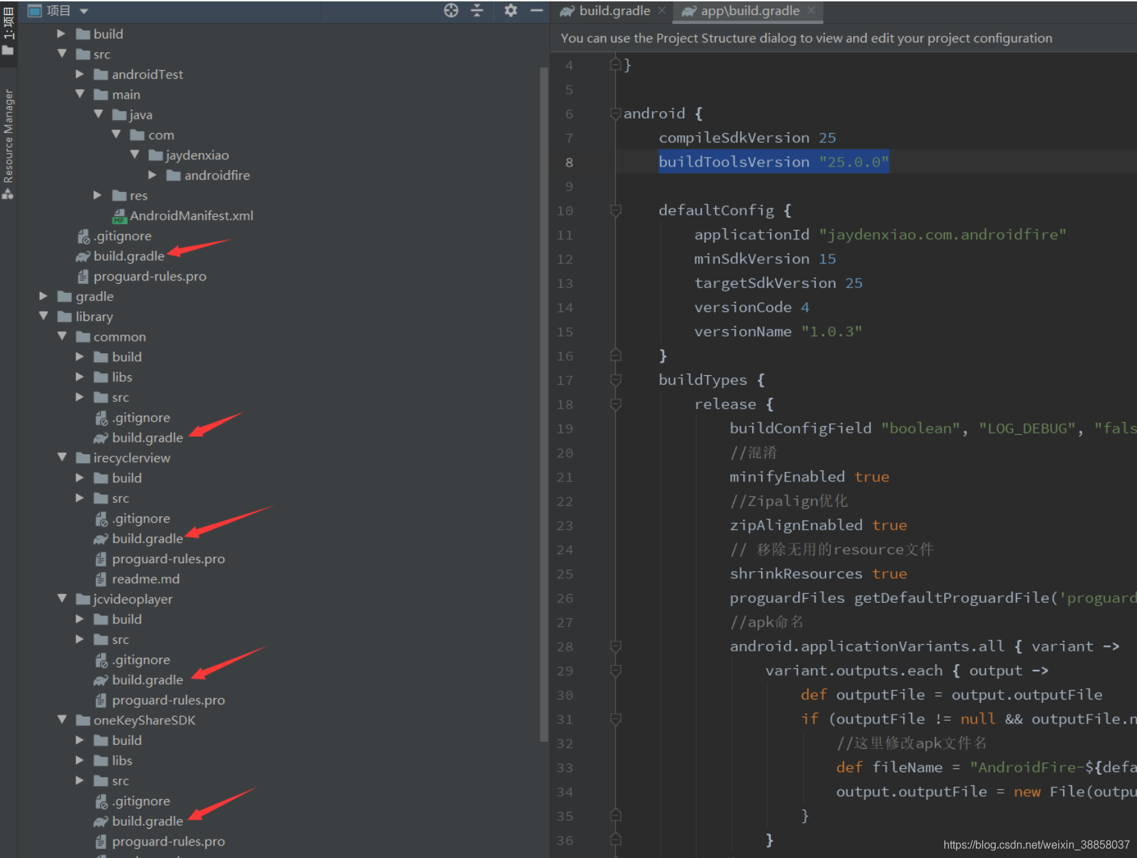Screen dimensions: 1137x858
Task: Collapse the main folder
Action: (80, 94)
